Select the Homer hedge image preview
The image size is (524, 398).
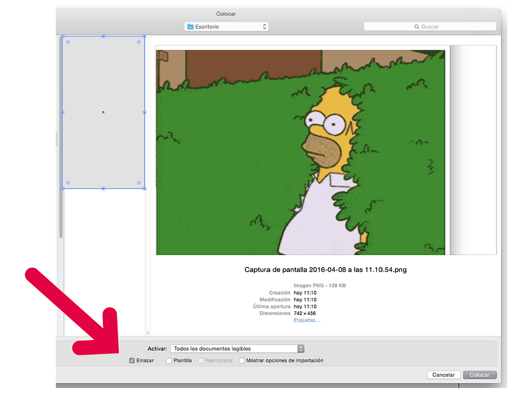[300, 150]
